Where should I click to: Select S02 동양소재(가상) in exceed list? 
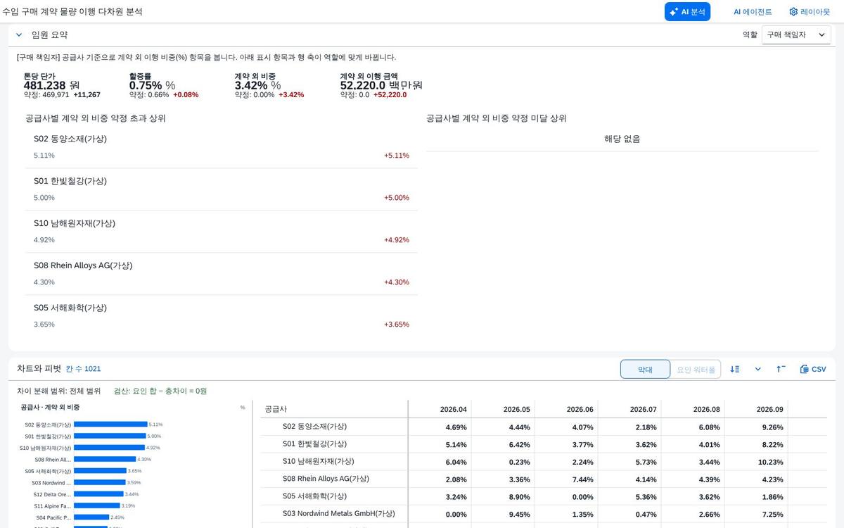222,147
